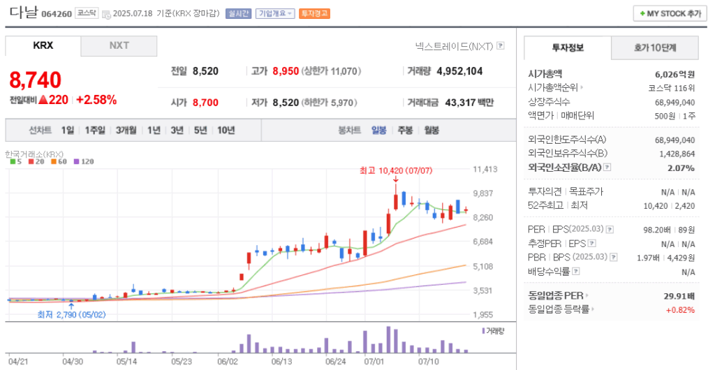Click the orange 투자경고 badge
Viewport: 715px width, 370px height.
315,14
